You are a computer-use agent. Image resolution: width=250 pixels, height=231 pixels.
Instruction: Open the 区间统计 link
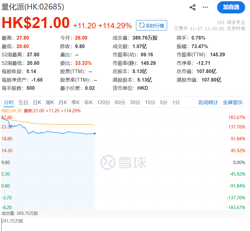click(208, 102)
